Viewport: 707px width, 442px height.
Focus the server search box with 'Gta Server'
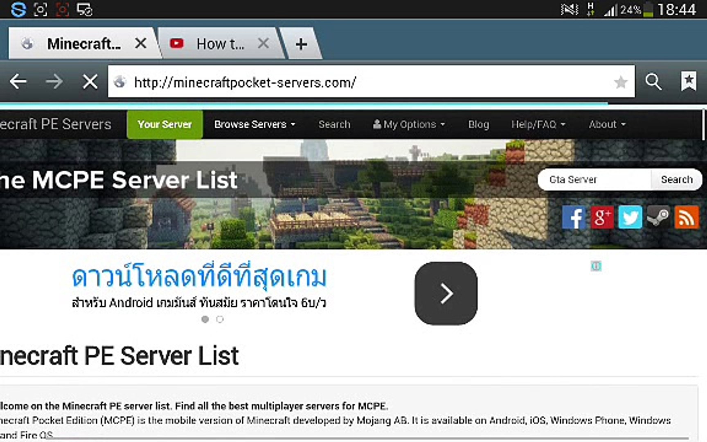[594, 179]
